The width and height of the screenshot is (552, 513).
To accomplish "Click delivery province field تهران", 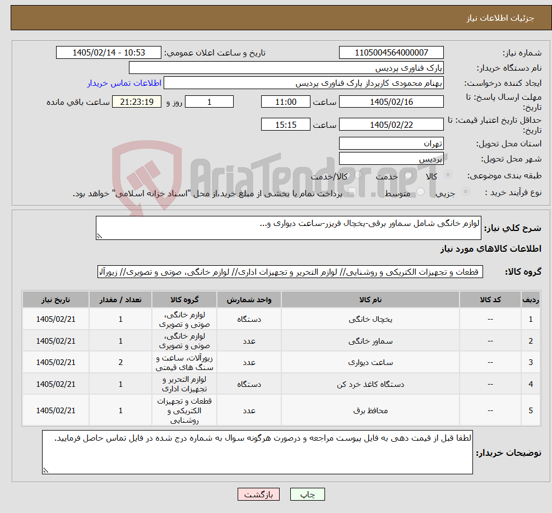I will point(391,144).
